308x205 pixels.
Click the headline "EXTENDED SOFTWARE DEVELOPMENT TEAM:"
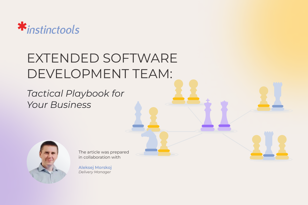coord(102,66)
